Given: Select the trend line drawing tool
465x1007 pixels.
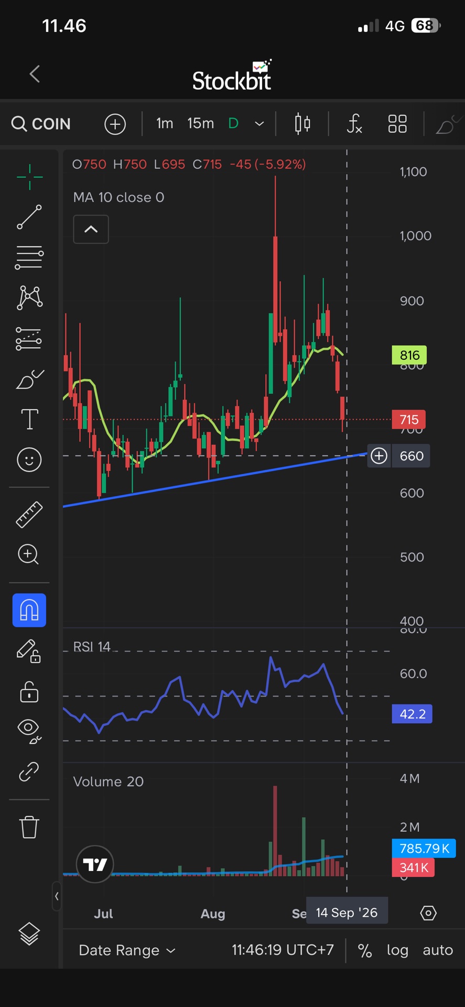Looking at the screenshot, I should click(x=29, y=217).
